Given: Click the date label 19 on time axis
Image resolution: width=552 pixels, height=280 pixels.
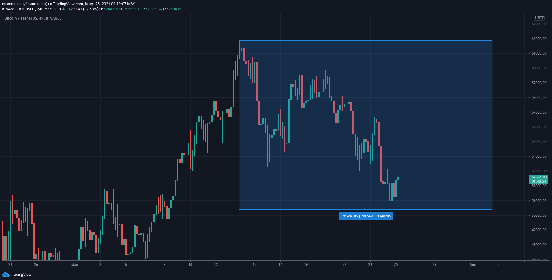Looking at the screenshot, I should coord(306,265).
